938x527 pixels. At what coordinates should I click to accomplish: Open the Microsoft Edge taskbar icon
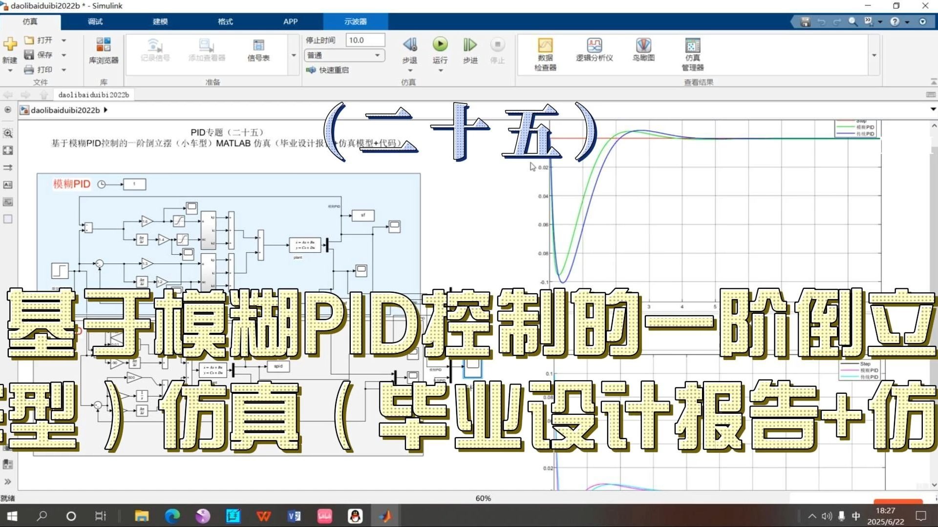(172, 516)
